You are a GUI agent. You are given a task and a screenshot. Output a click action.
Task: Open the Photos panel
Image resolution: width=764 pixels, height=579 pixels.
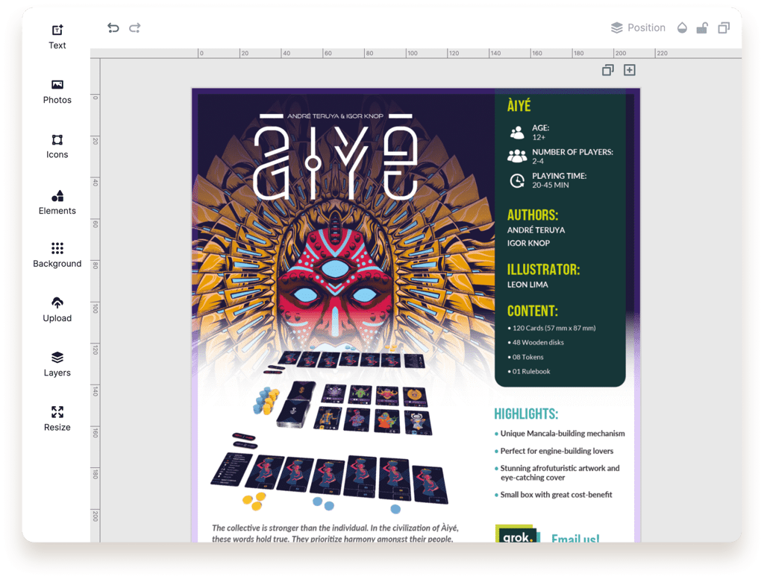click(x=57, y=92)
